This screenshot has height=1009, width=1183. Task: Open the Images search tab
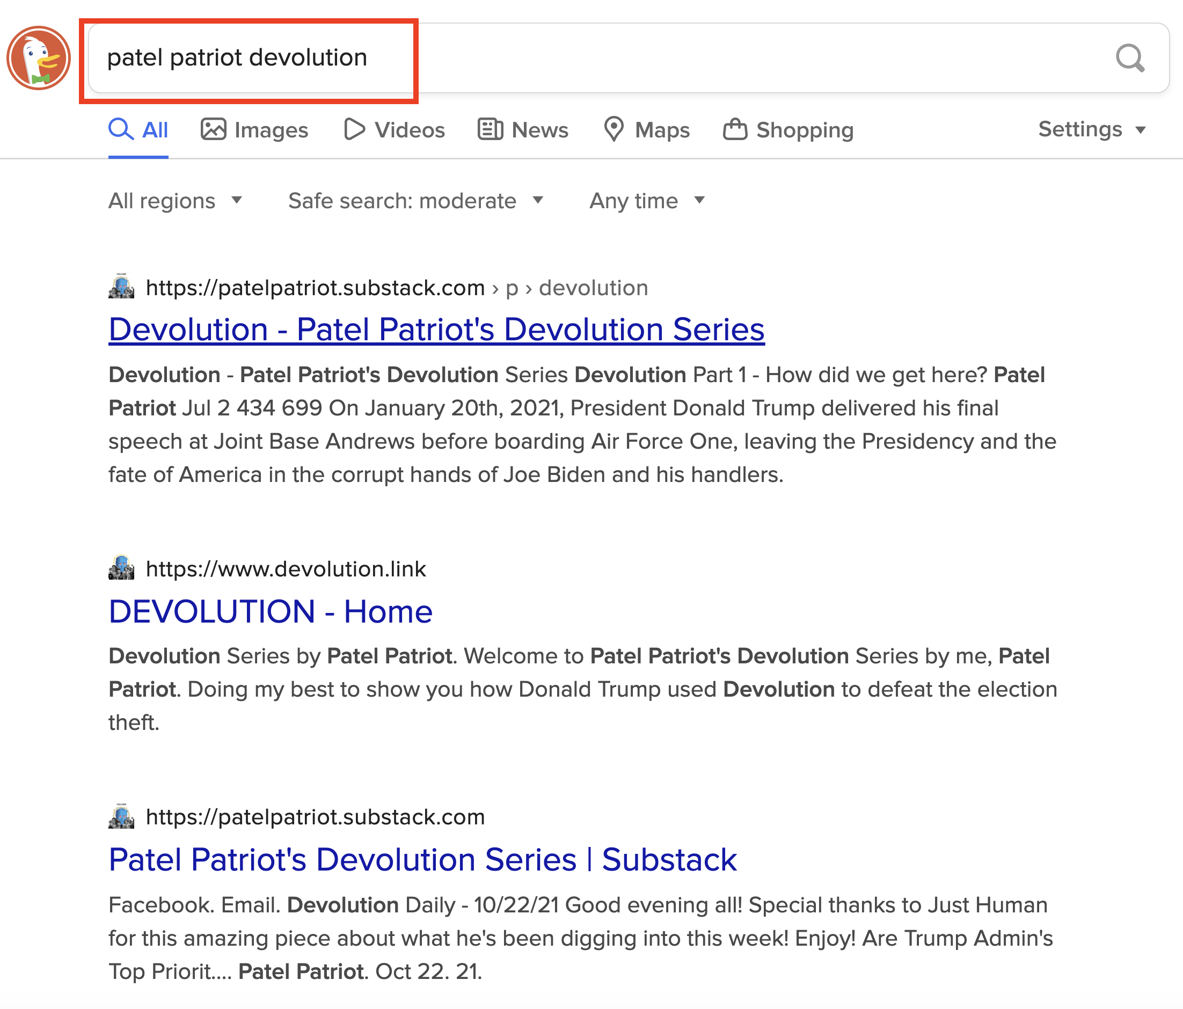(x=254, y=130)
